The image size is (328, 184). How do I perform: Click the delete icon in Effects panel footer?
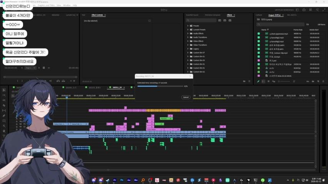249,81
